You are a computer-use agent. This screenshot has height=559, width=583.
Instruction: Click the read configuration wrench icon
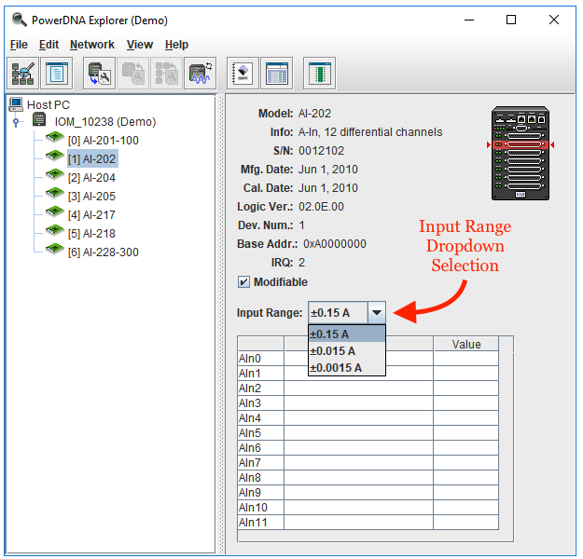[99, 74]
